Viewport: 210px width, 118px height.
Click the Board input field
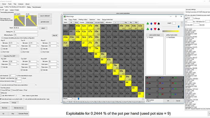tap(26, 28)
